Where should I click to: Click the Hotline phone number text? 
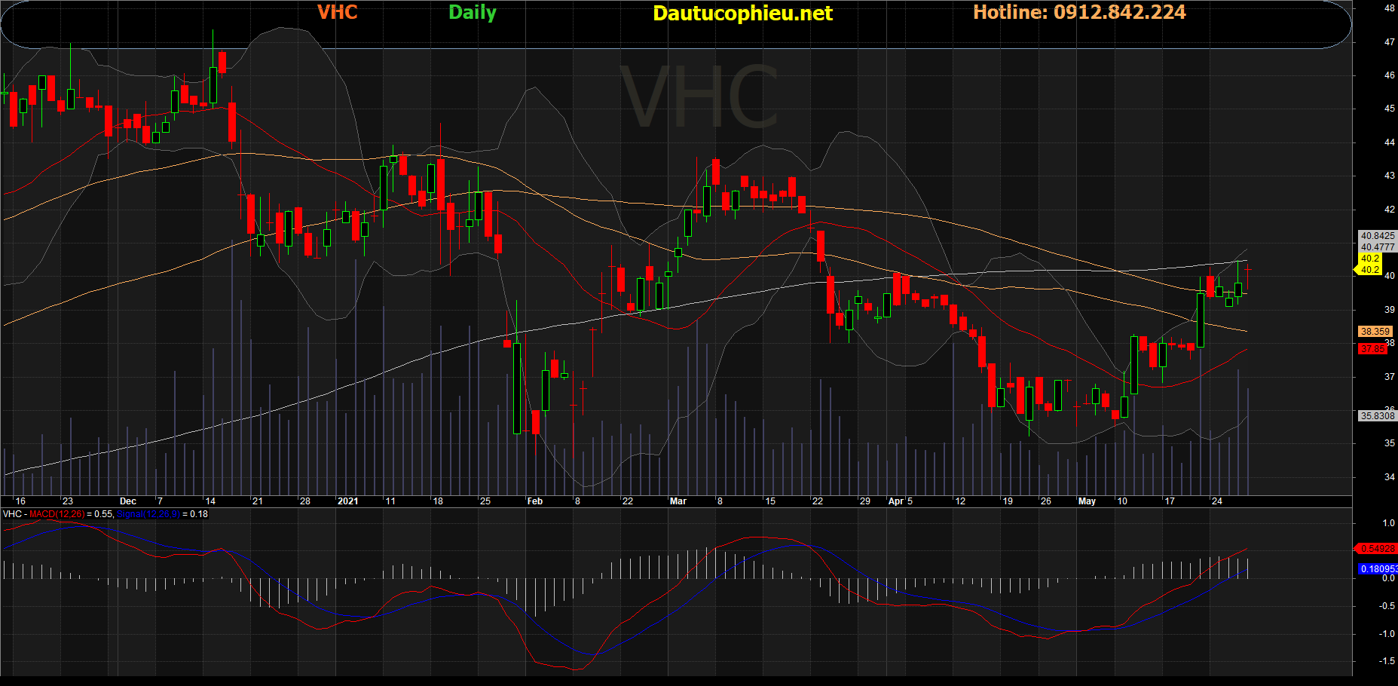pos(1078,12)
